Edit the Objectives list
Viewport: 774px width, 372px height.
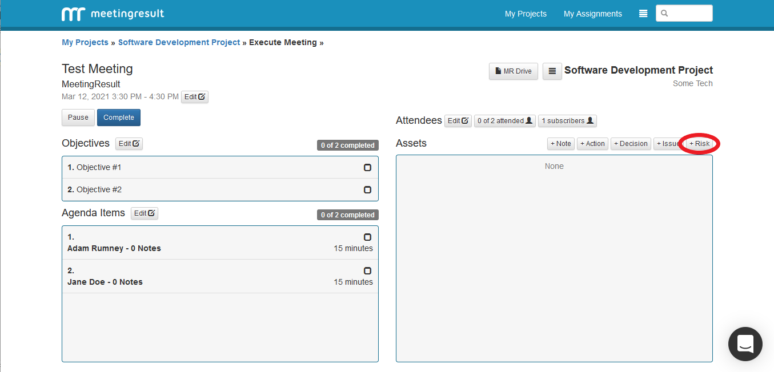pyautogui.click(x=129, y=144)
